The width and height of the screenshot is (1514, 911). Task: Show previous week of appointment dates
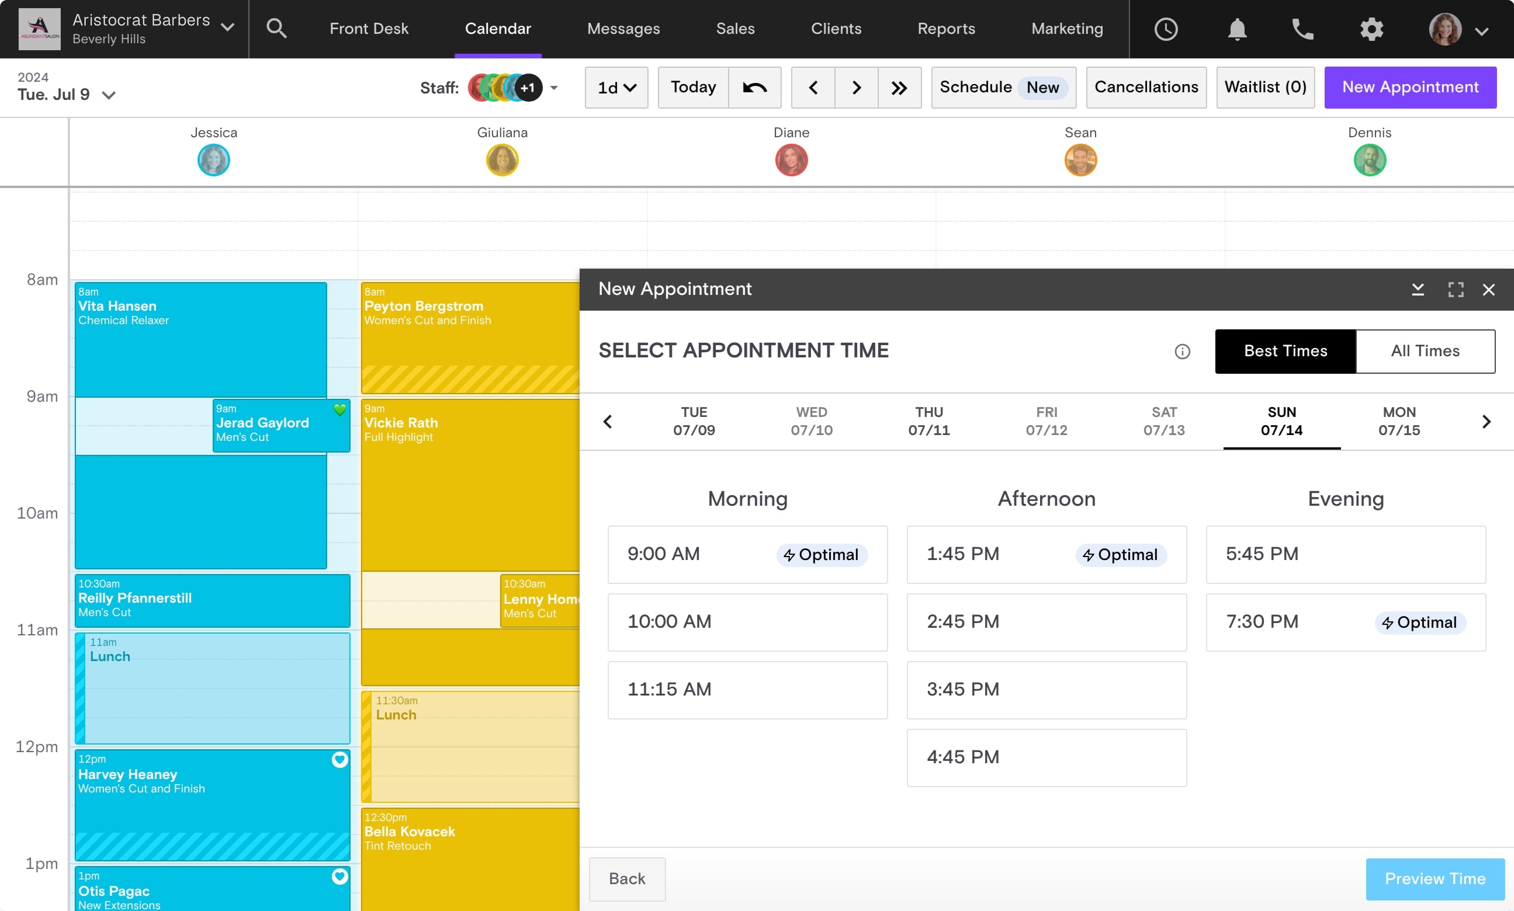608,422
